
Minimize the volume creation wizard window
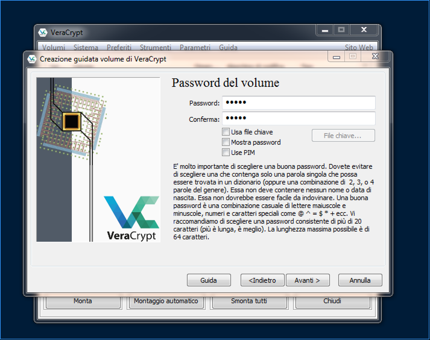tap(337, 57)
